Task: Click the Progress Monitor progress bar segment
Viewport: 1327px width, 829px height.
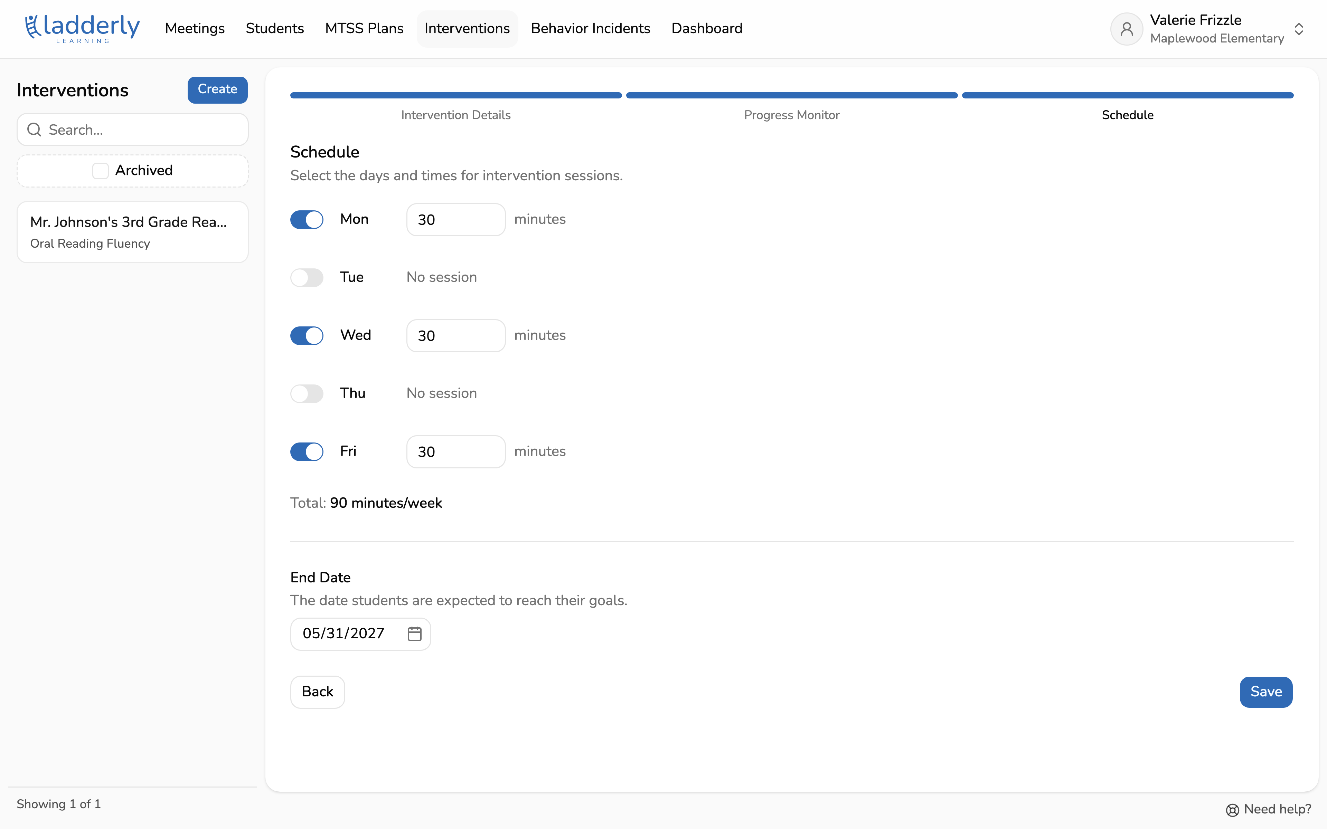Action: click(791, 95)
